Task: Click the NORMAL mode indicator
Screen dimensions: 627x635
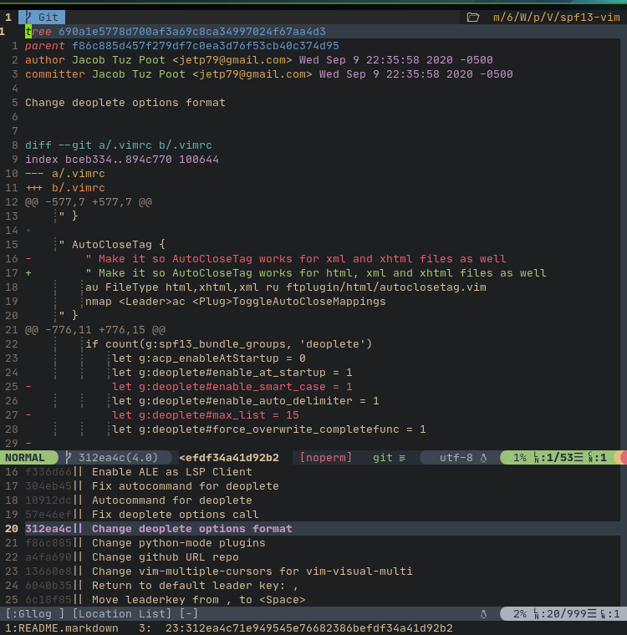Action: [x=25, y=458]
